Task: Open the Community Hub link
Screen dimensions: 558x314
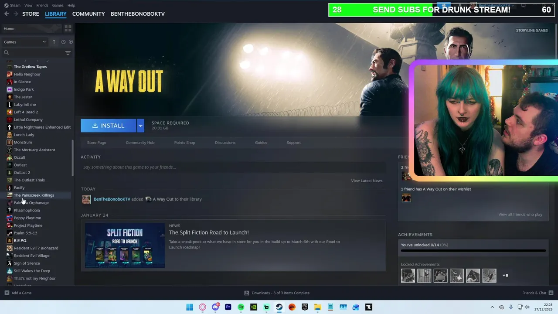Action: click(x=140, y=143)
